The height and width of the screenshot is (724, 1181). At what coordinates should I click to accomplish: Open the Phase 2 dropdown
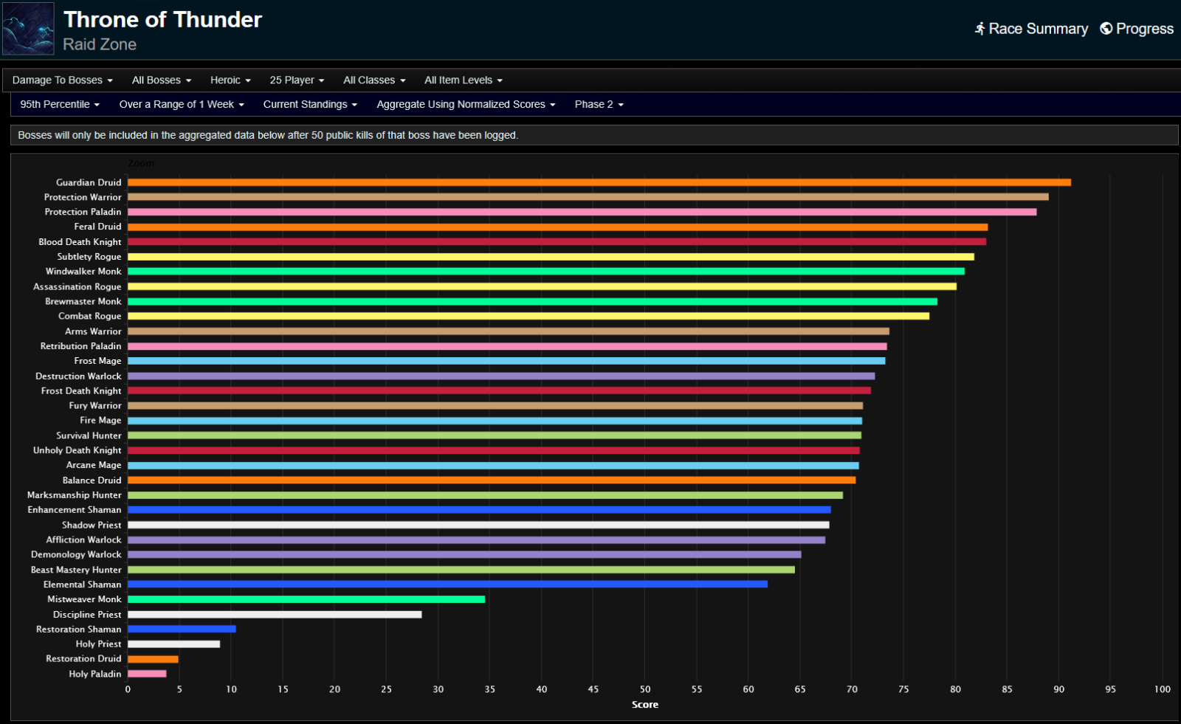tap(599, 105)
